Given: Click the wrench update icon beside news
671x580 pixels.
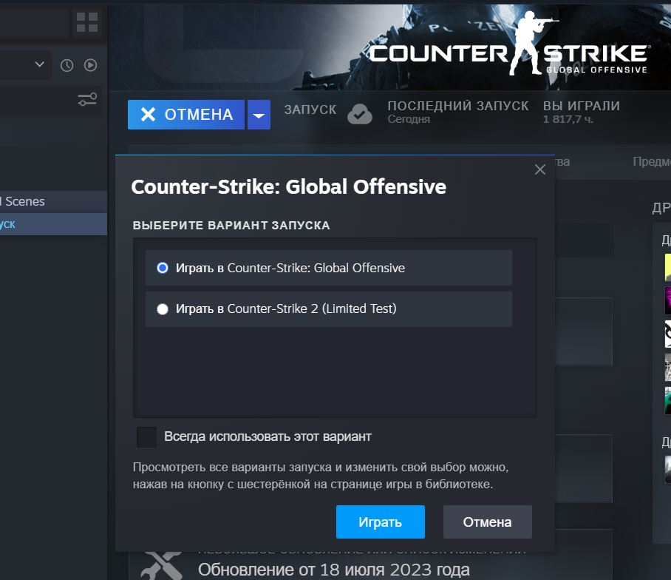Looking at the screenshot, I should coord(162,565).
